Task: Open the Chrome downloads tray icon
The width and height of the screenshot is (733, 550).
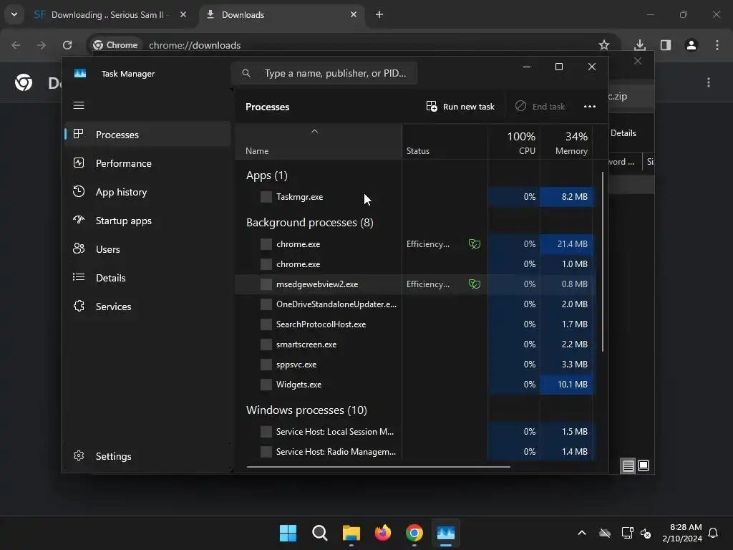Action: click(640, 45)
